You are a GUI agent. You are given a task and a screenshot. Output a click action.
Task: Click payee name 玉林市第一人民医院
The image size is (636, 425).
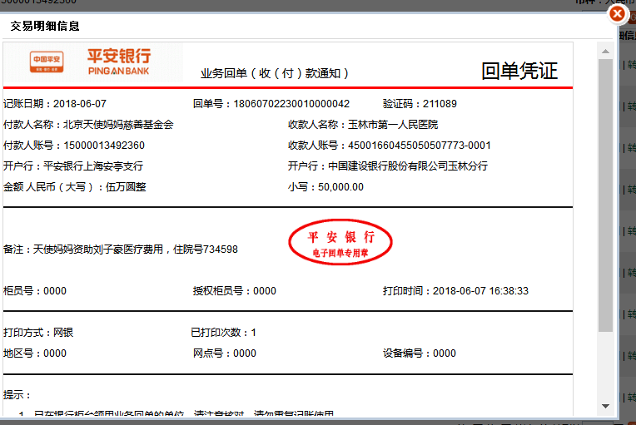[393, 125]
